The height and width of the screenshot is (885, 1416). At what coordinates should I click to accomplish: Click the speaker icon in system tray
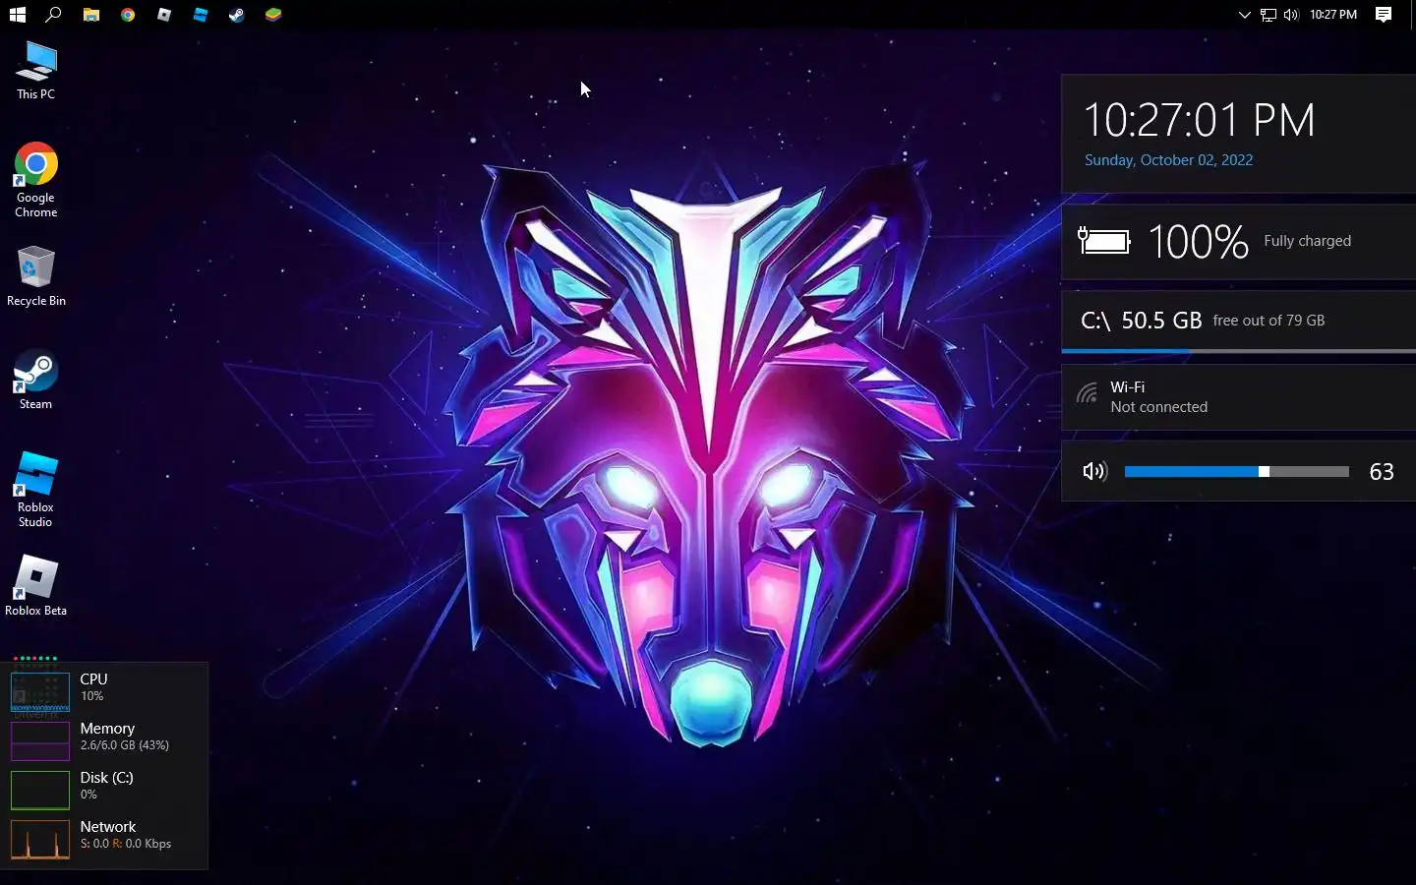pyautogui.click(x=1291, y=15)
